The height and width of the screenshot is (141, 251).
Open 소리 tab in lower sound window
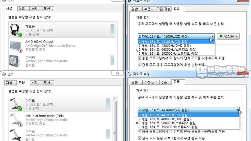pos(36,83)
